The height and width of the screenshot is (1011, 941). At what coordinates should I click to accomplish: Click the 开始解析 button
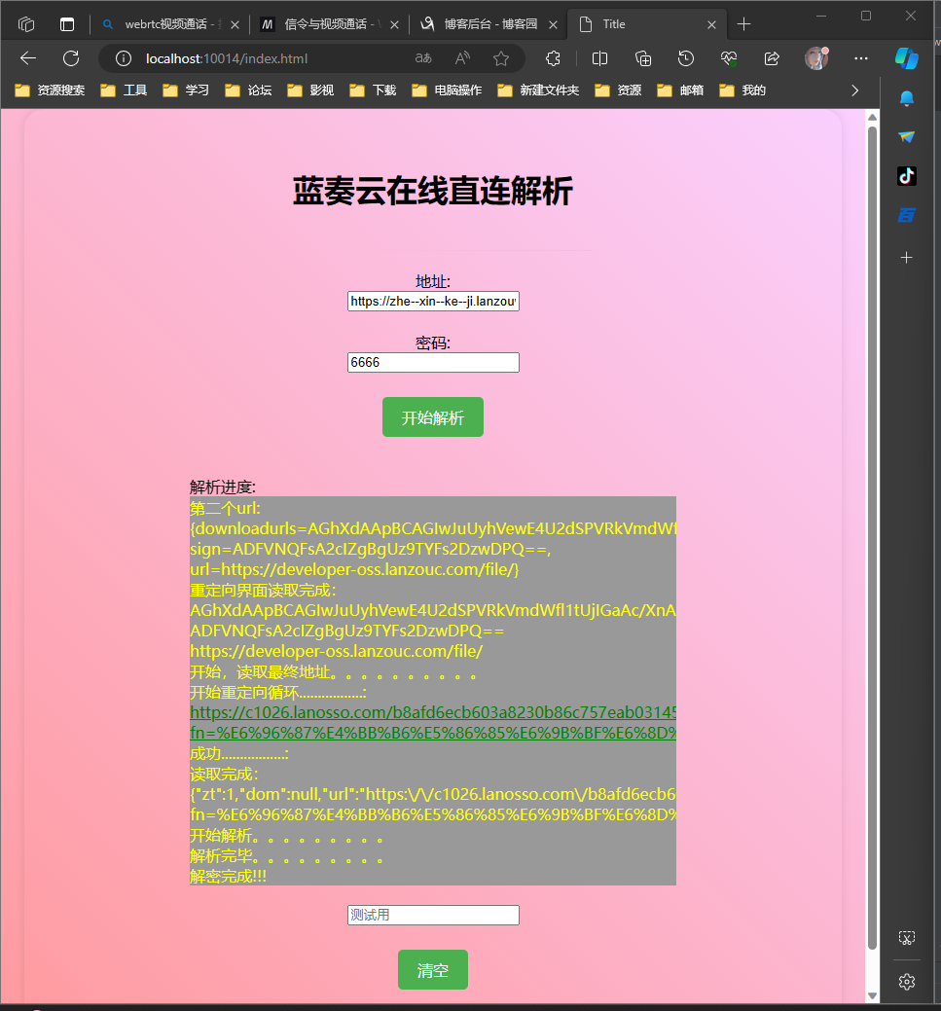point(433,417)
